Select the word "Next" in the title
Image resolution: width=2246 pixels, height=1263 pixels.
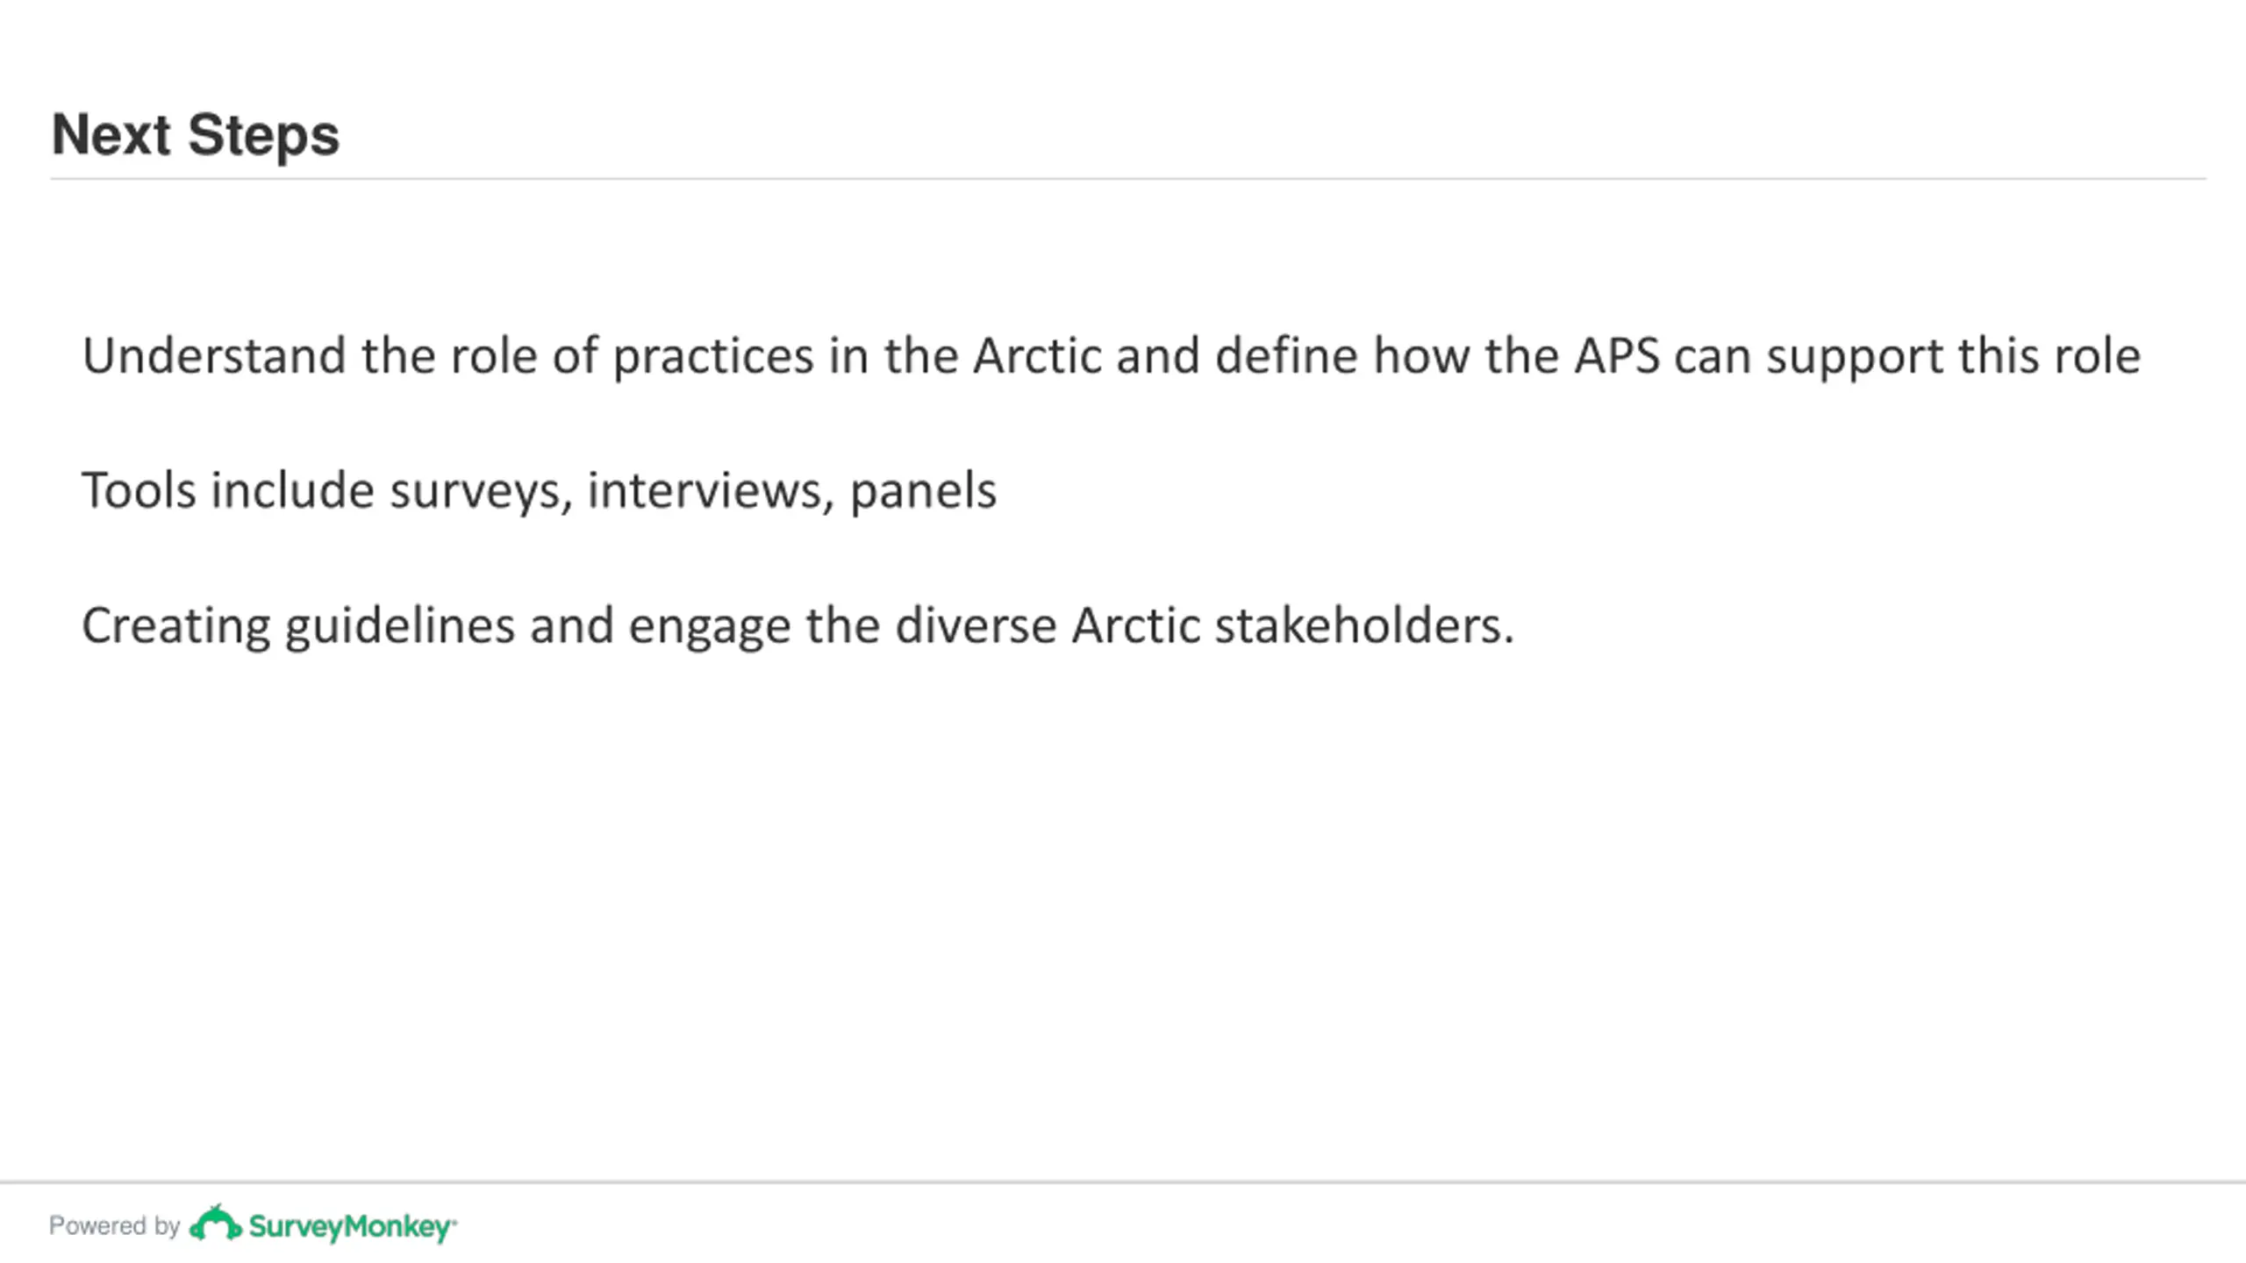111,135
